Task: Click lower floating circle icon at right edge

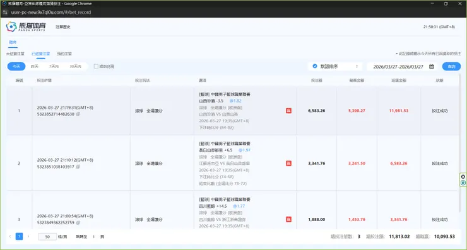Action: point(463,183)
